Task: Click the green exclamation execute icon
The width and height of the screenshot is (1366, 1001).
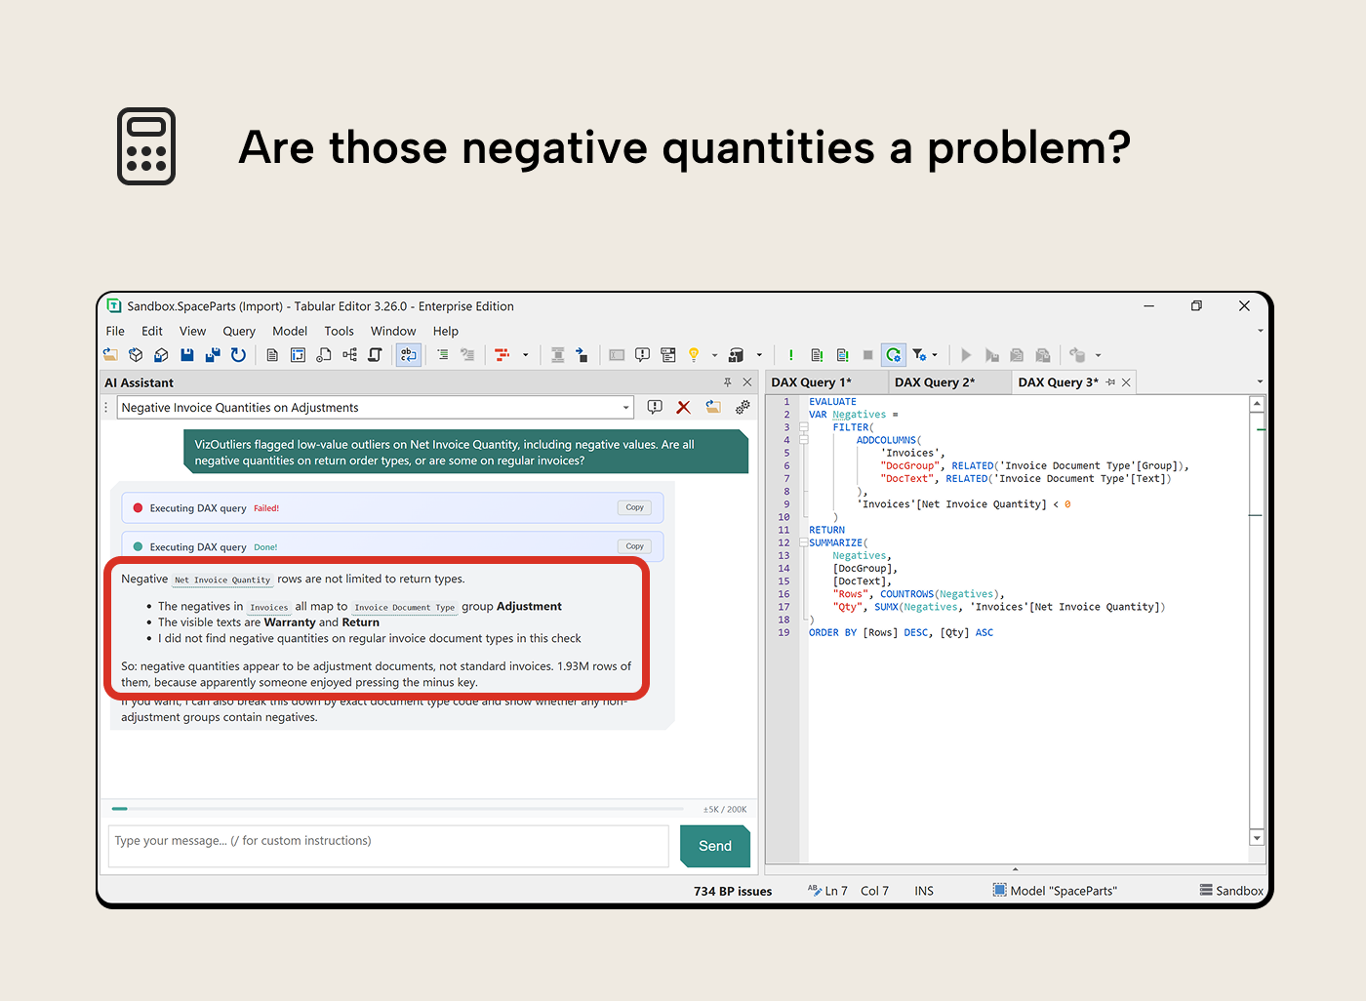Action: (x=791, y=355)
